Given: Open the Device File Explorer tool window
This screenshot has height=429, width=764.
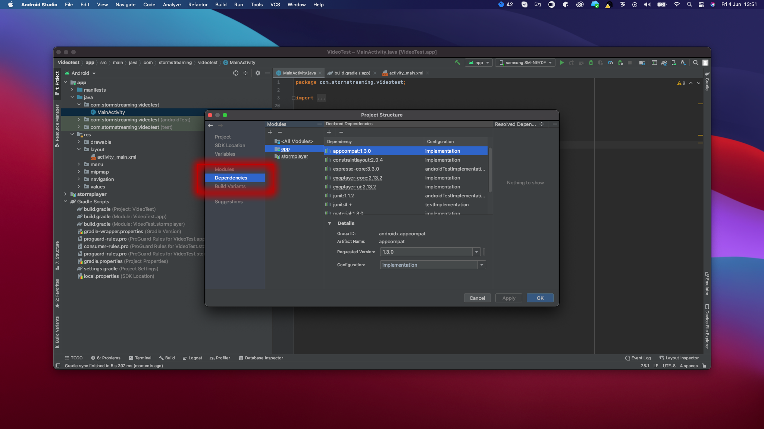Looking at the screenshot, I should (707, 327).
